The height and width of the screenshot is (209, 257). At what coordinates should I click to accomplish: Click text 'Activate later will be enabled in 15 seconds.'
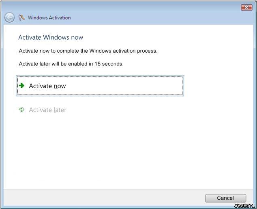(x=71, y=64)
